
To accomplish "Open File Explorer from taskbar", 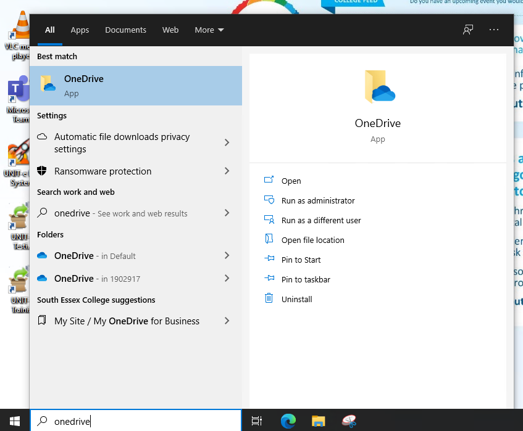I will click(319, 421).
